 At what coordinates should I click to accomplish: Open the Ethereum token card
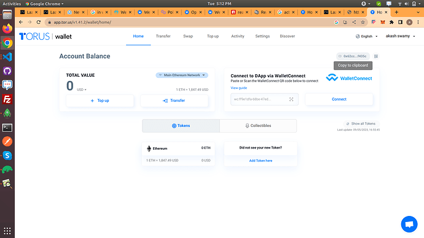[178, 154]
